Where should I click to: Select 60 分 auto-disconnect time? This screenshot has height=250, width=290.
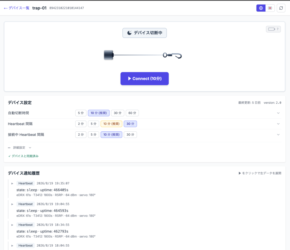[132, 113]
